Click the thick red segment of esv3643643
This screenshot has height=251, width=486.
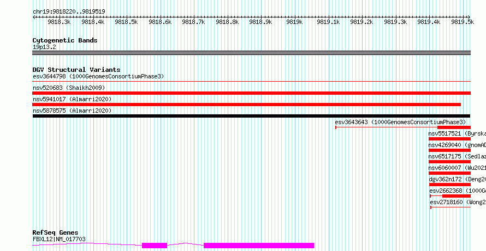pos(454,127)
